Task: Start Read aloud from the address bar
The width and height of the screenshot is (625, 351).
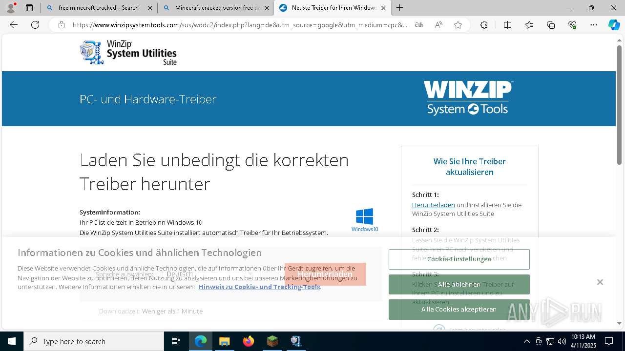Action: tap(438, 25)
